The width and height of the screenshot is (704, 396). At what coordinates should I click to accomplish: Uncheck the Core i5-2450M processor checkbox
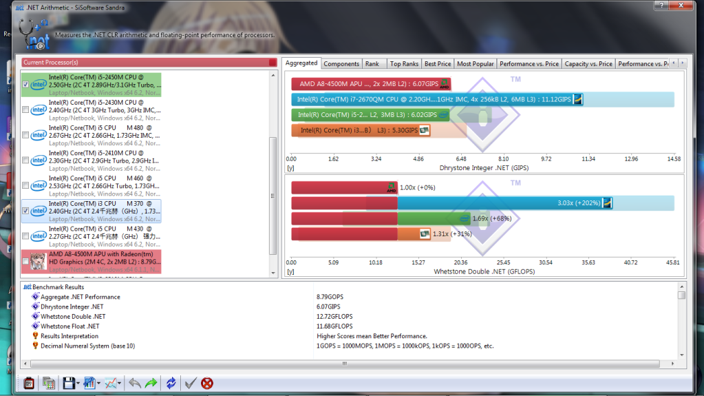25,85
